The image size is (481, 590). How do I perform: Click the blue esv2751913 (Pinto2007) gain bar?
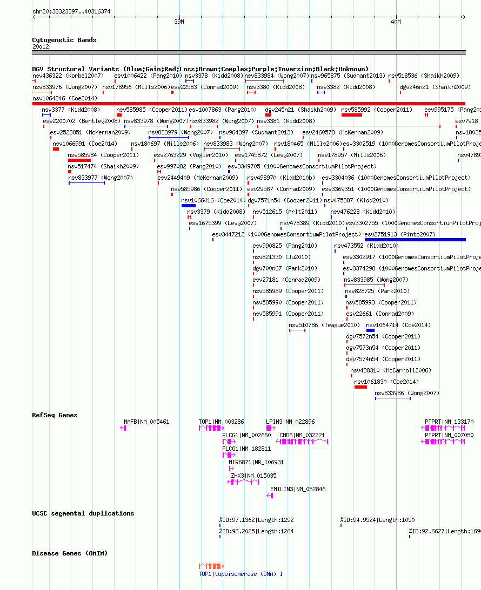point(415,240)
